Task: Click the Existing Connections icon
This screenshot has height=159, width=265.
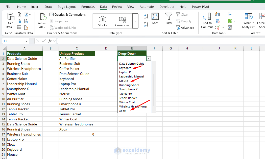Action: point(26,28)
